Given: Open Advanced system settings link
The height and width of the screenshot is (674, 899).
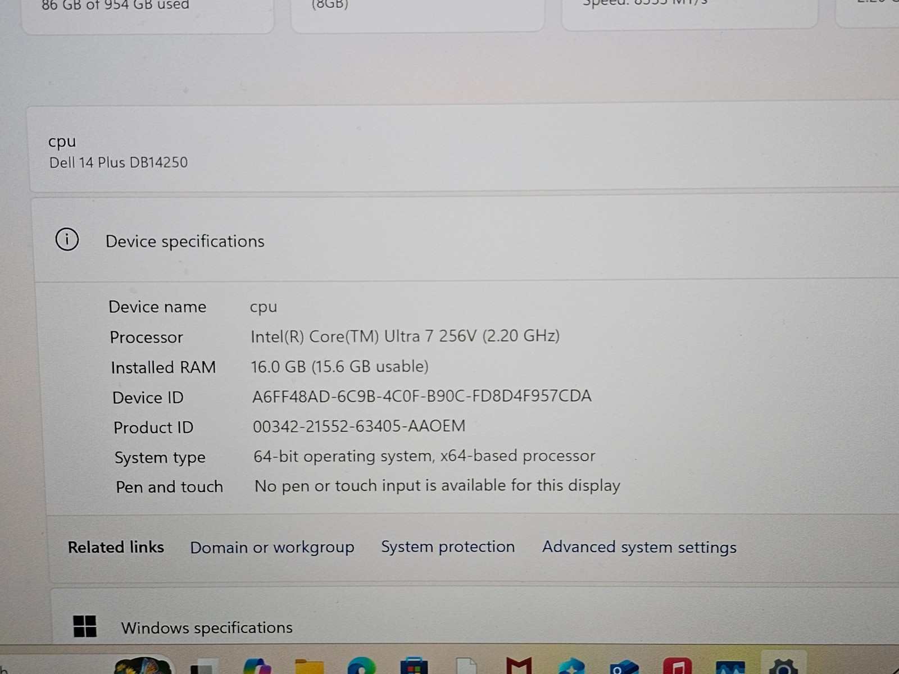Looking at the screenshot, I should click(x=639, y=547).
